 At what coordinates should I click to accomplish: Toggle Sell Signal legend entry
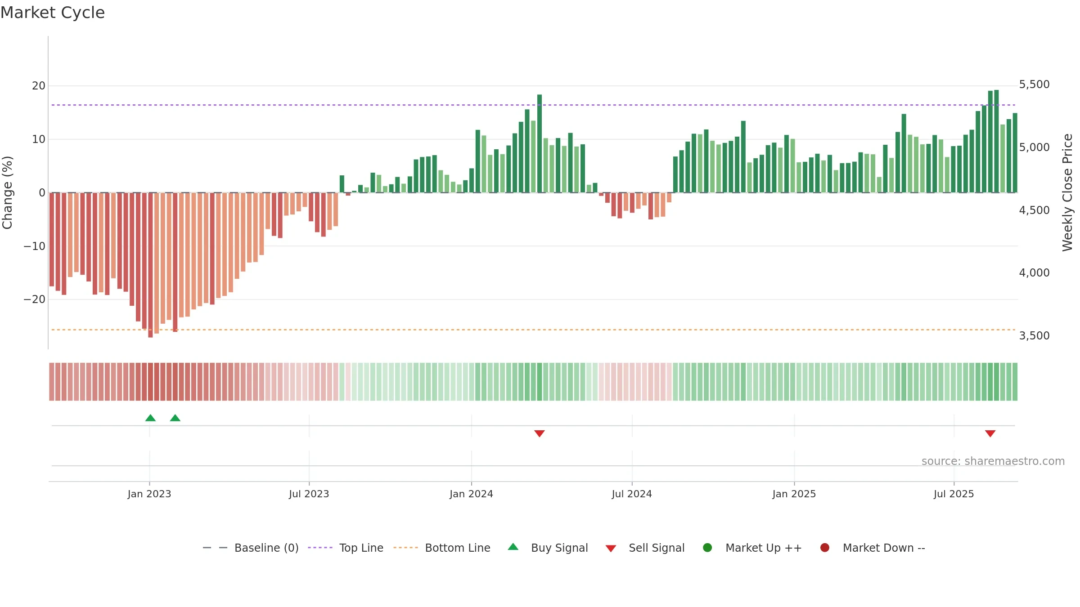click(x=645, y=548)
